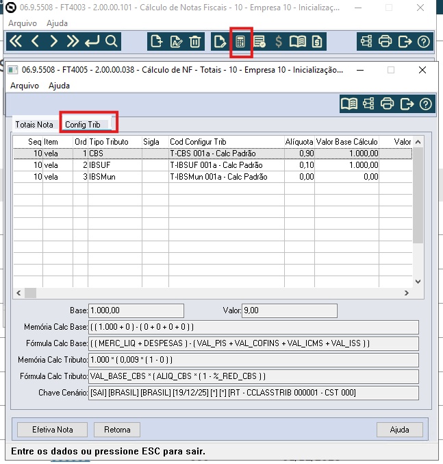The width and height of the screenshot is (443, 464).
Task: Open help question mark in FT4003 toolbar
Action: 424,41
